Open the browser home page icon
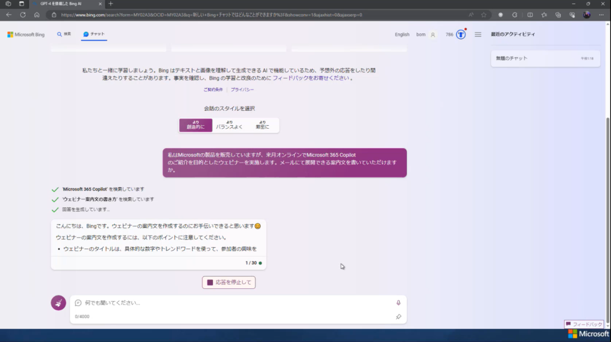611x342 pixels. pos(36,15)
